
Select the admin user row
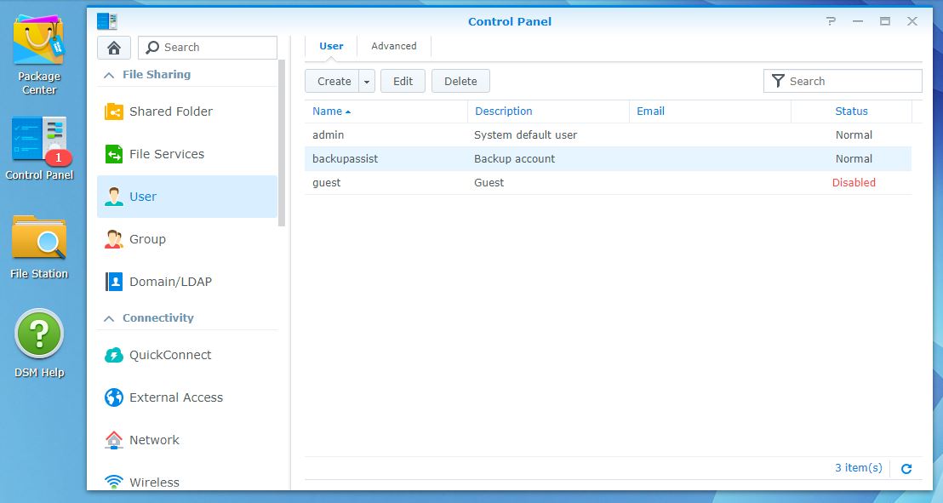coord(608,135)
